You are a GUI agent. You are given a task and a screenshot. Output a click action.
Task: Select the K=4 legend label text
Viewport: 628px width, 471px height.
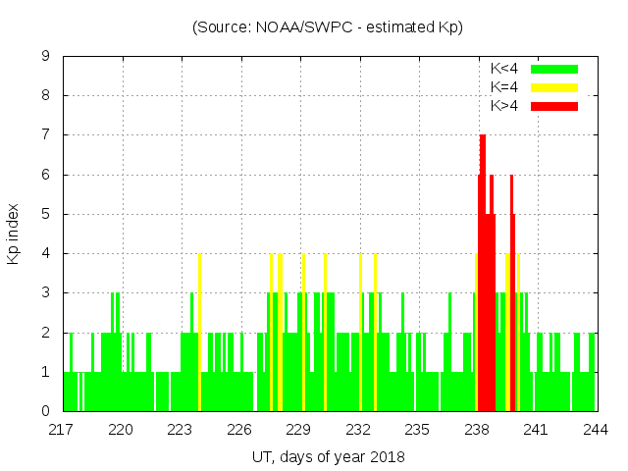(x=505, y=87)
